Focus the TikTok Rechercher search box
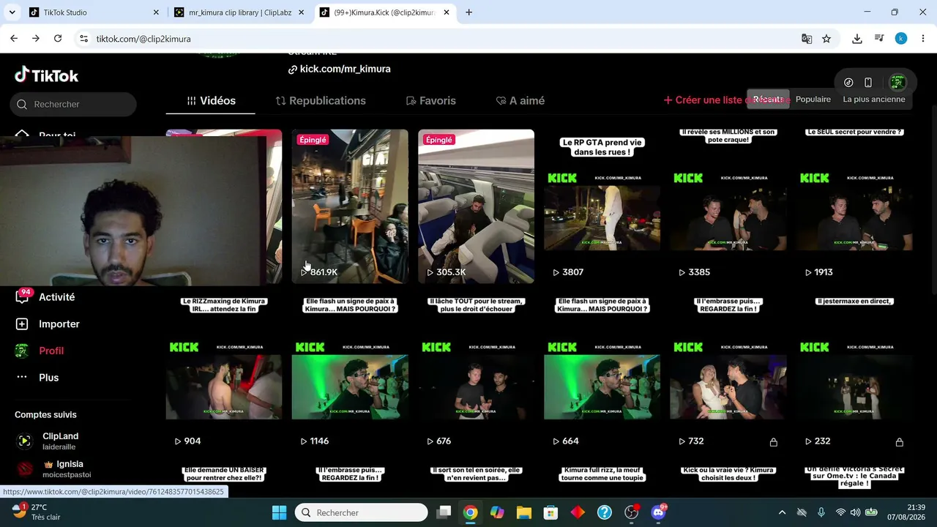This screenshot has height=527, width=937. [x=73, y=104]
